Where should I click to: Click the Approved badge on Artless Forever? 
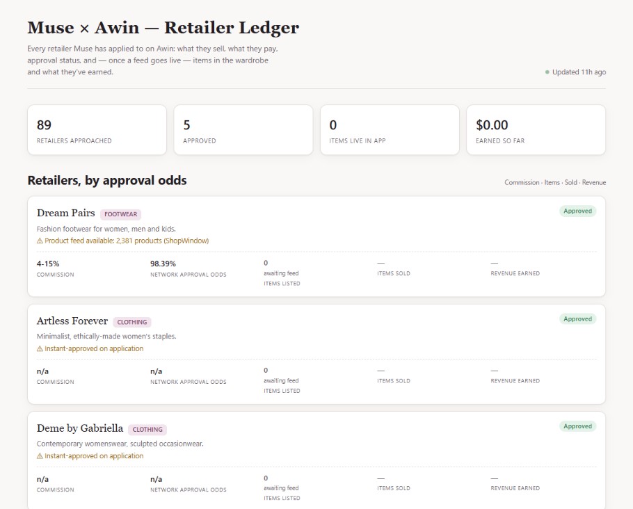[577, 319]
